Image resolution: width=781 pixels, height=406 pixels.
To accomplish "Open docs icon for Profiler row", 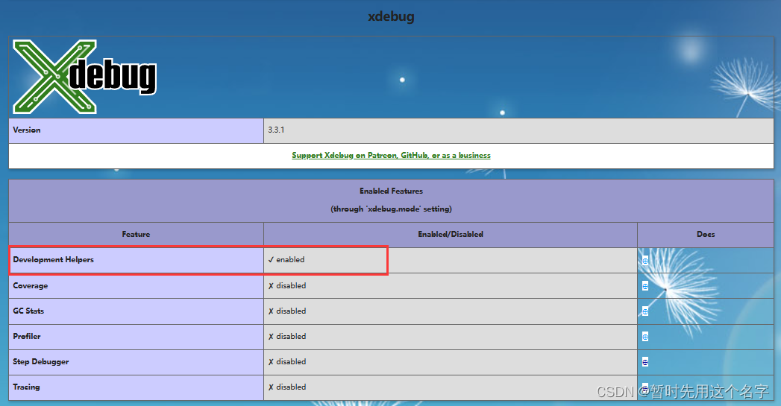I will (x=645, y=337).
